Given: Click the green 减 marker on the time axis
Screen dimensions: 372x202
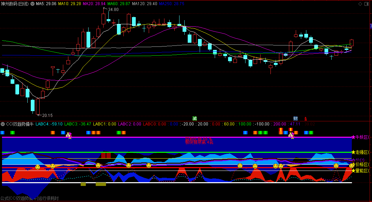Looking at the screenshot, I should 195,118.
